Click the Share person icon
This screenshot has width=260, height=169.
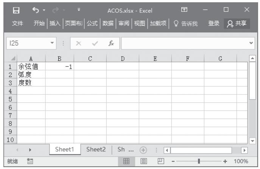point(229,23)
